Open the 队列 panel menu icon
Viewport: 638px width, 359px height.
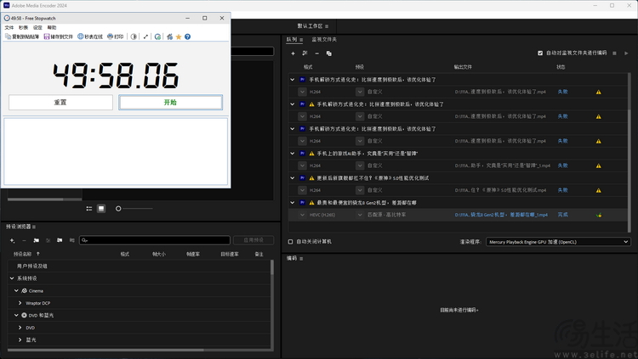(301, 40)
